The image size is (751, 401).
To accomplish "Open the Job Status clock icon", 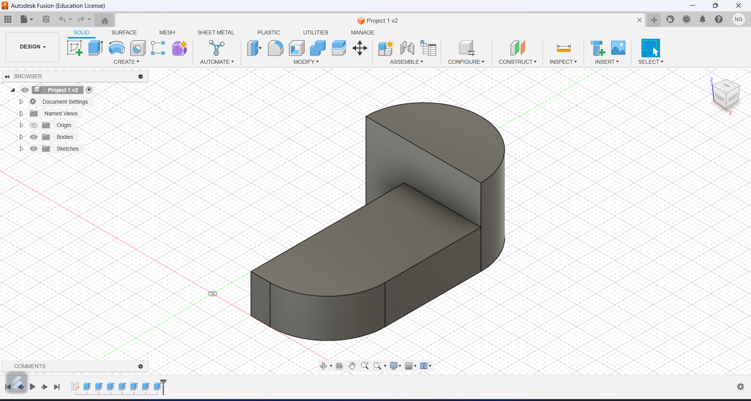I will tap(686, 19).
